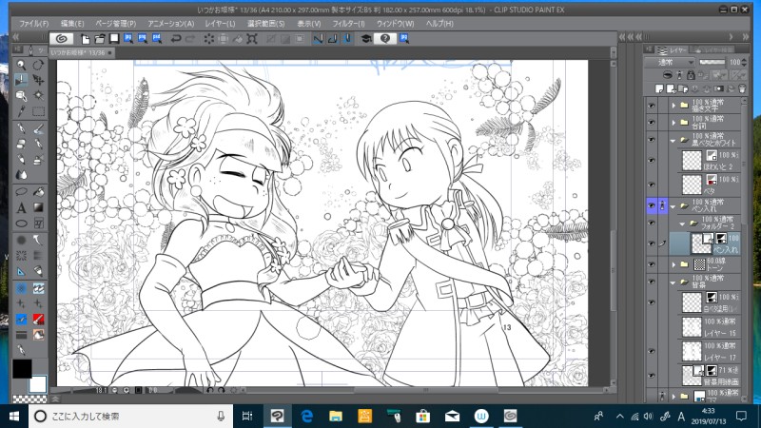Select the Move layer tool

(38, 80)
